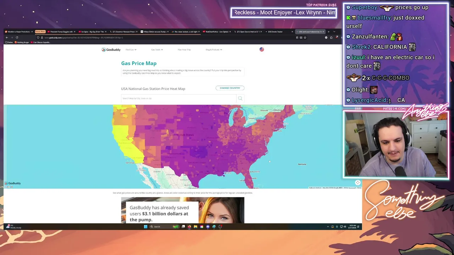Show hidden system tray icons chevron
The image size is (454, 255).
tap(328, 227)
